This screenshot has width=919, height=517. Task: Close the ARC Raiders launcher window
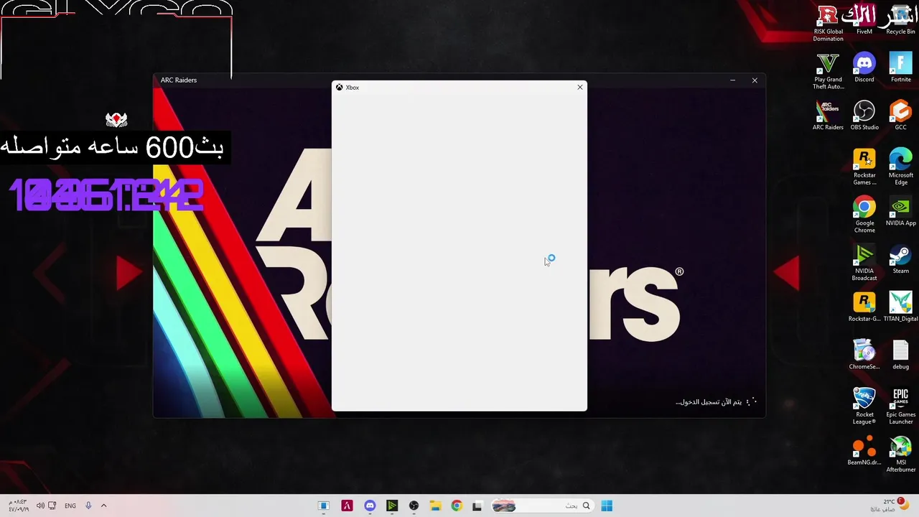pyautogui.click(x=755, y=80)
